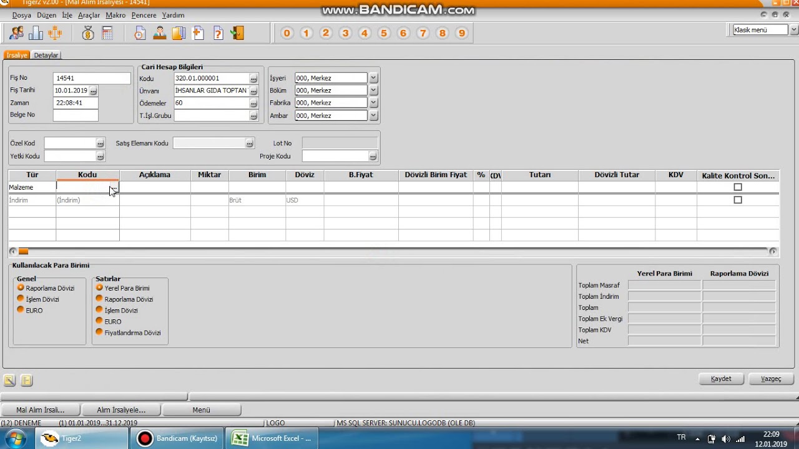Screen dimensions: 799x449
Task: Select EURO under Genel
Action: (x=21, y=310)
